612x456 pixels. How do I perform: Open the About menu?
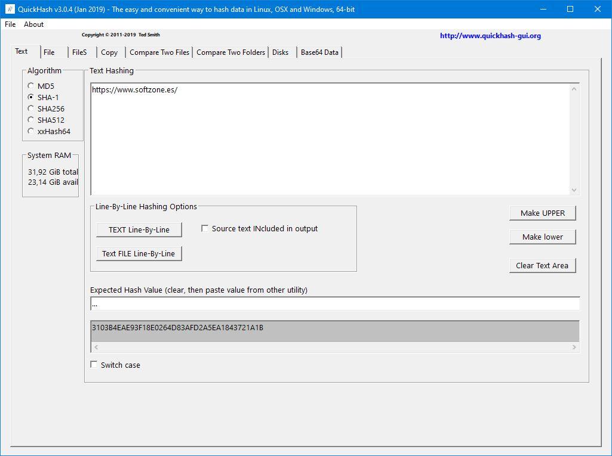pos(33,24)
